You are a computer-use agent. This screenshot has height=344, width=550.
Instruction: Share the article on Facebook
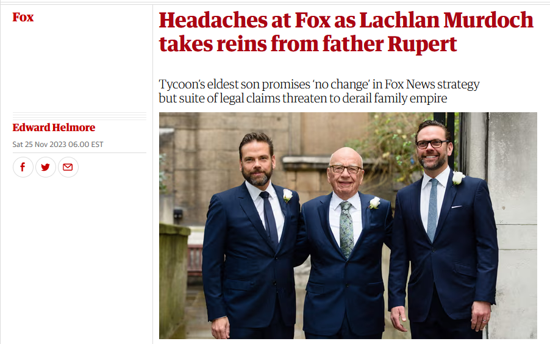23,167
